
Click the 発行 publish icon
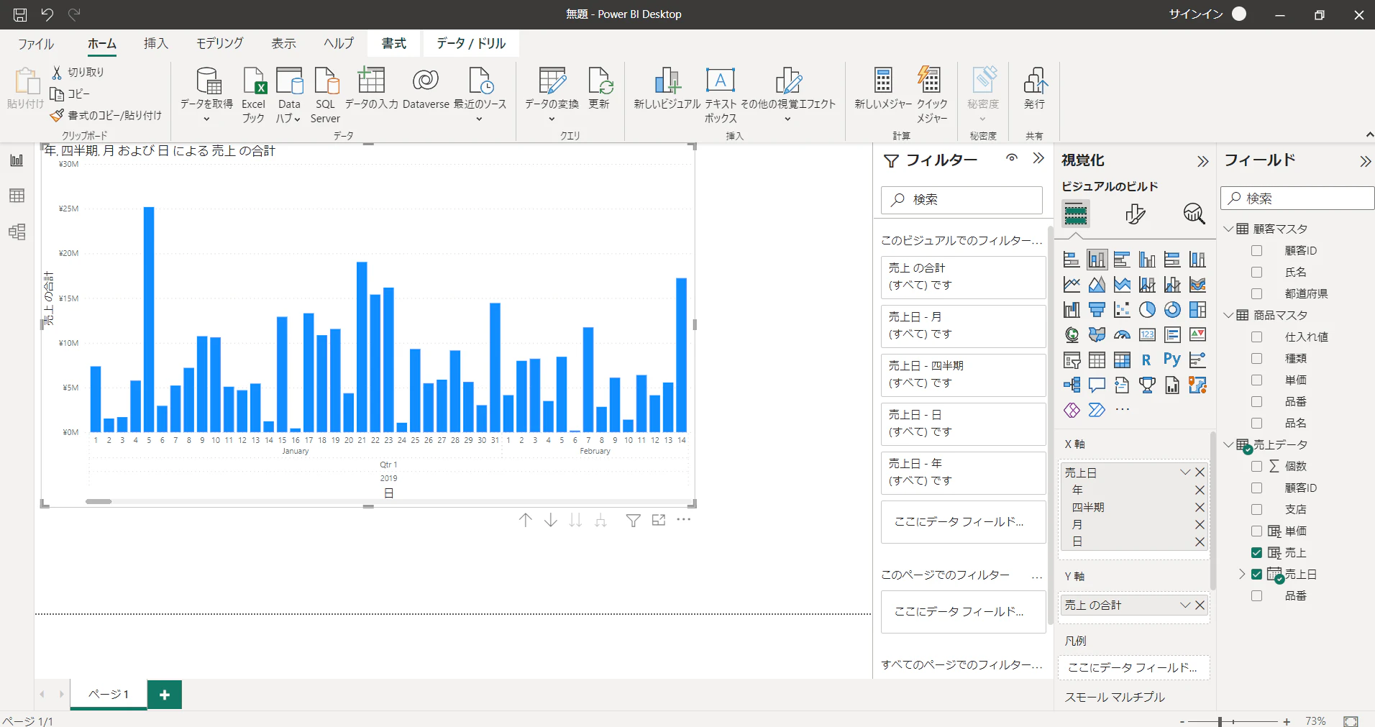pyautogui.click(x=1035, y=81)
